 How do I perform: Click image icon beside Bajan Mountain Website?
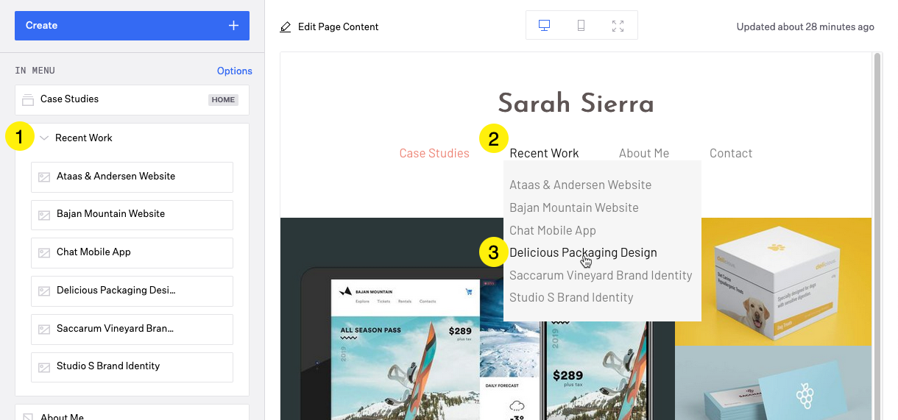(x=44, y=215)
